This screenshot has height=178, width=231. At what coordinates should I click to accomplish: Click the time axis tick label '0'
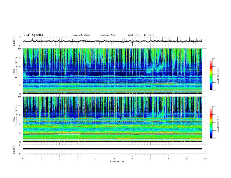click(23, 159)
